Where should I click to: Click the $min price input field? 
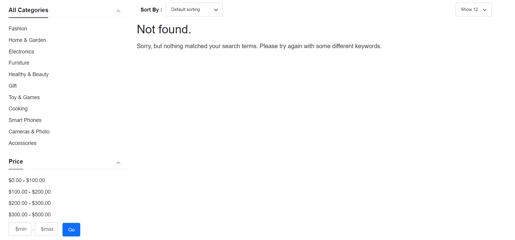click(20, 229)
